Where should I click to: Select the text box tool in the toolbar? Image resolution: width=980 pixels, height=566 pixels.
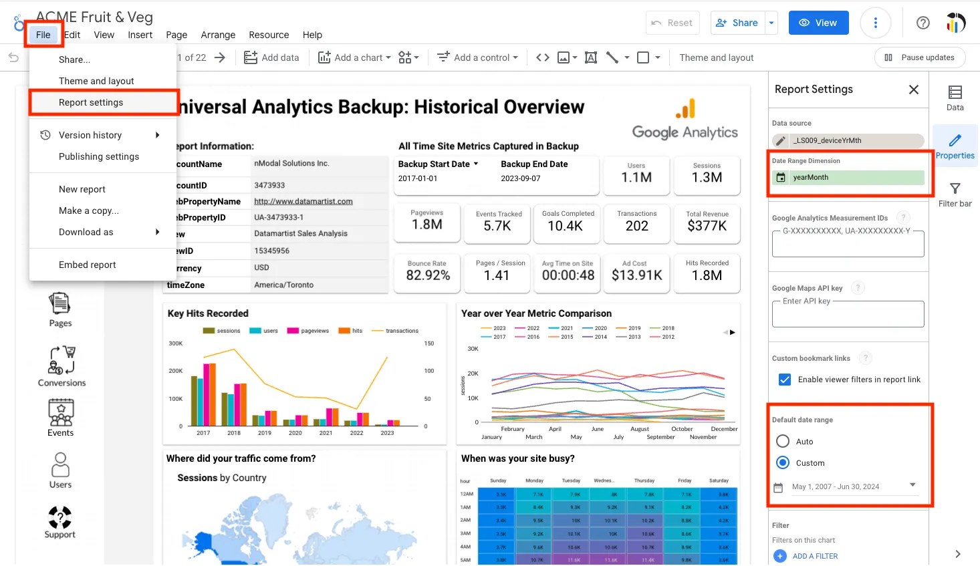(x=590, y=57)
